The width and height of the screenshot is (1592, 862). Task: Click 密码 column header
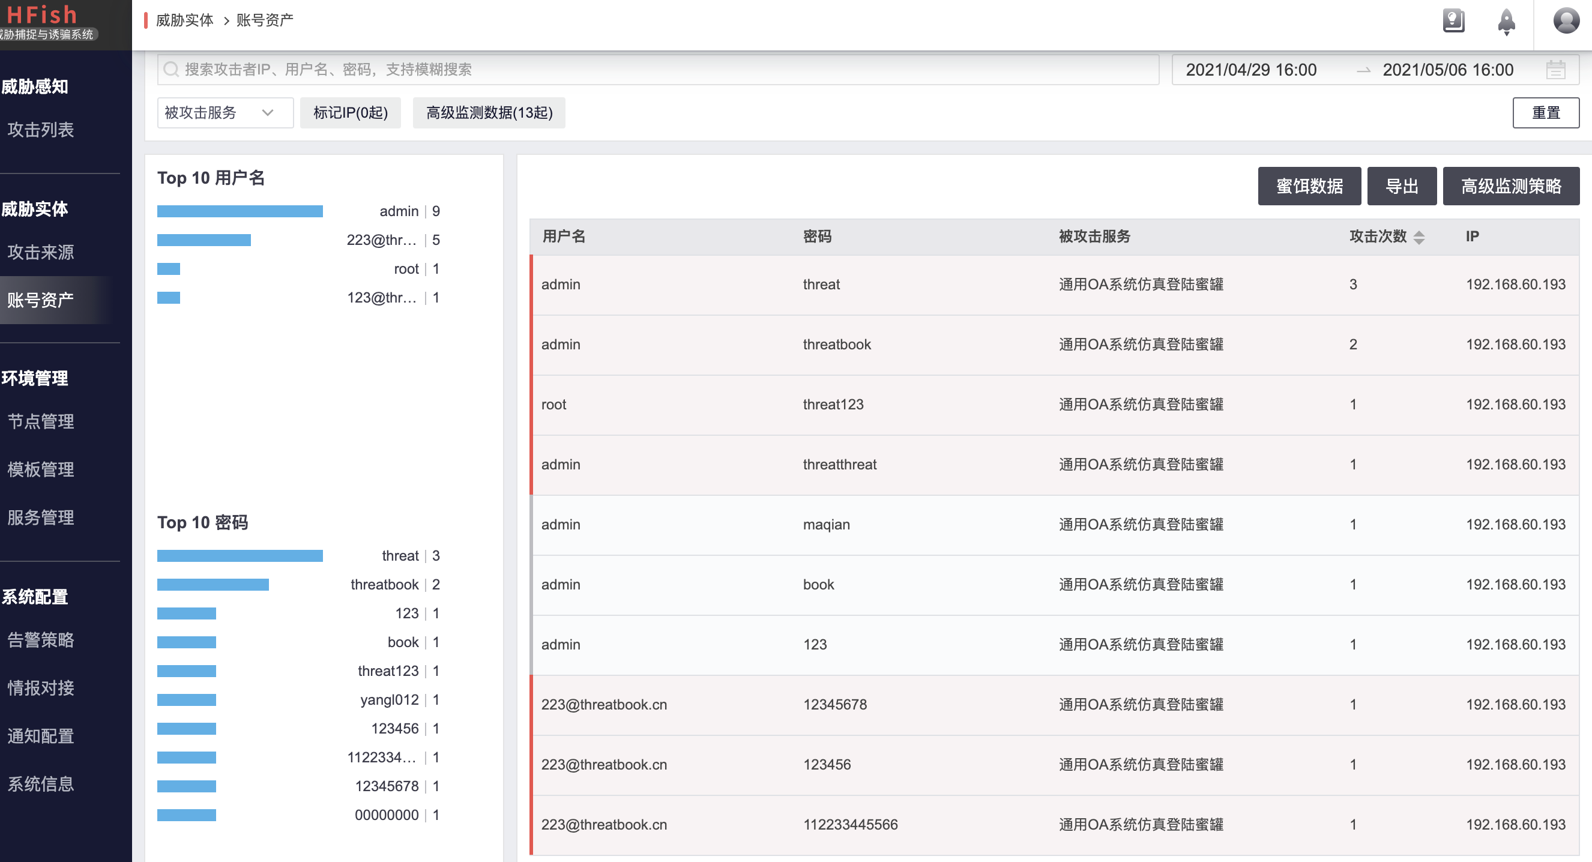[x=817, y=237]
